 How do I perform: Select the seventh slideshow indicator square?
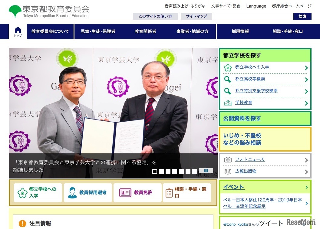click(194, 172)
